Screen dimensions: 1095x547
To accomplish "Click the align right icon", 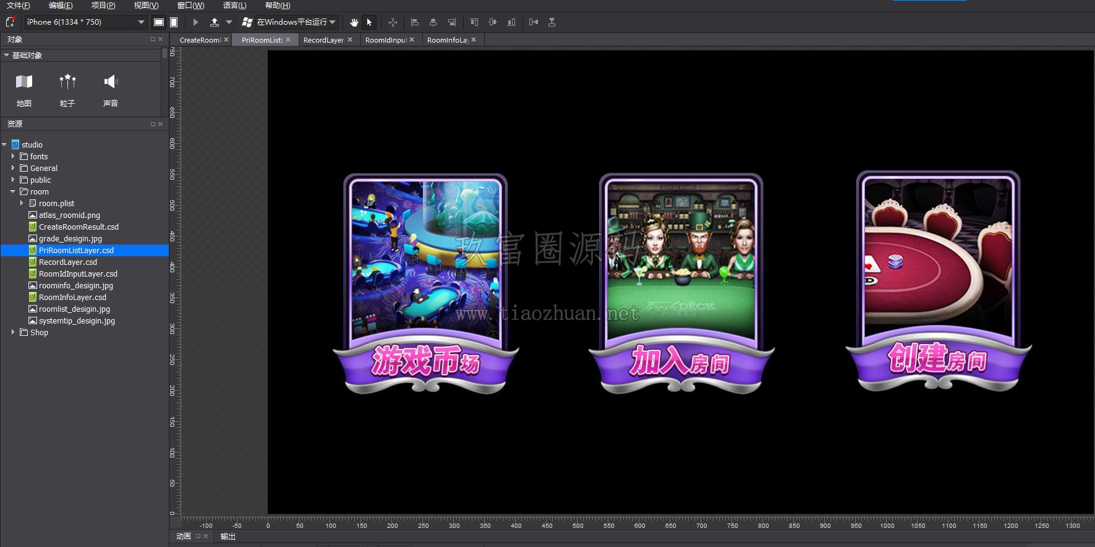I will [452, 22].
